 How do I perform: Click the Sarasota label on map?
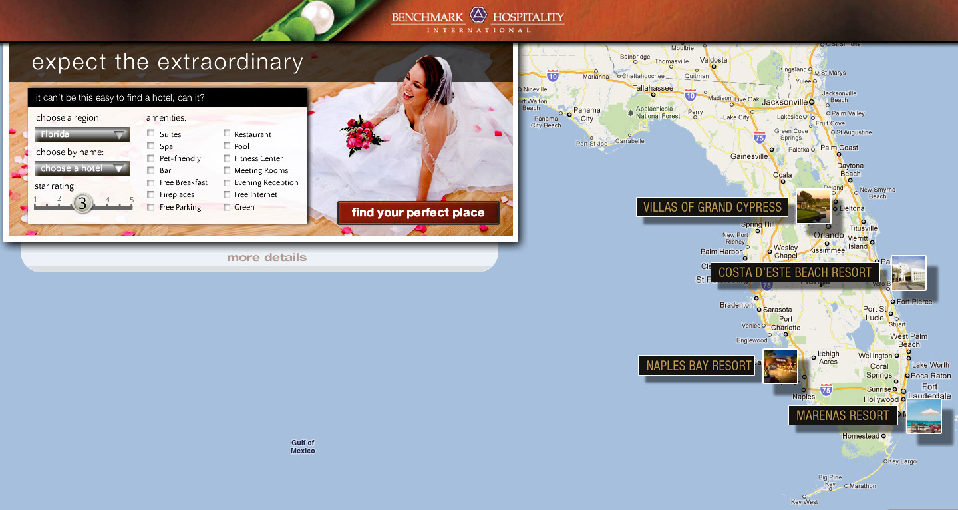[778, 310]
